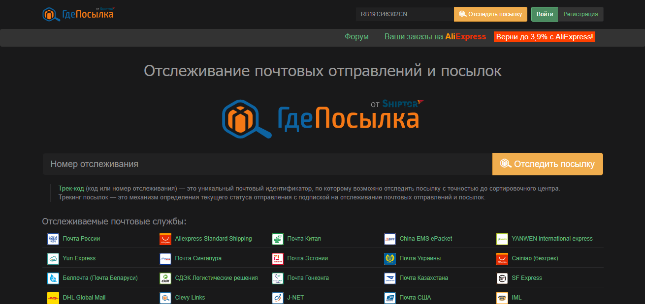The width and height of the screenshot is (645, 304).
Task: Click the ГдеПосылка logo in the header
Action: 78,14
